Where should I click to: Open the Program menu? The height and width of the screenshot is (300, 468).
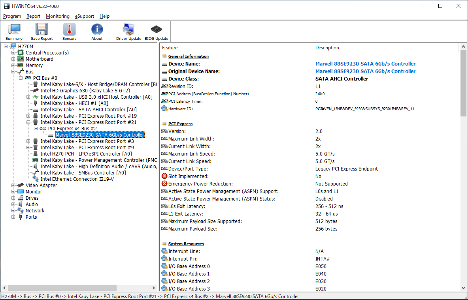(12, 16)
